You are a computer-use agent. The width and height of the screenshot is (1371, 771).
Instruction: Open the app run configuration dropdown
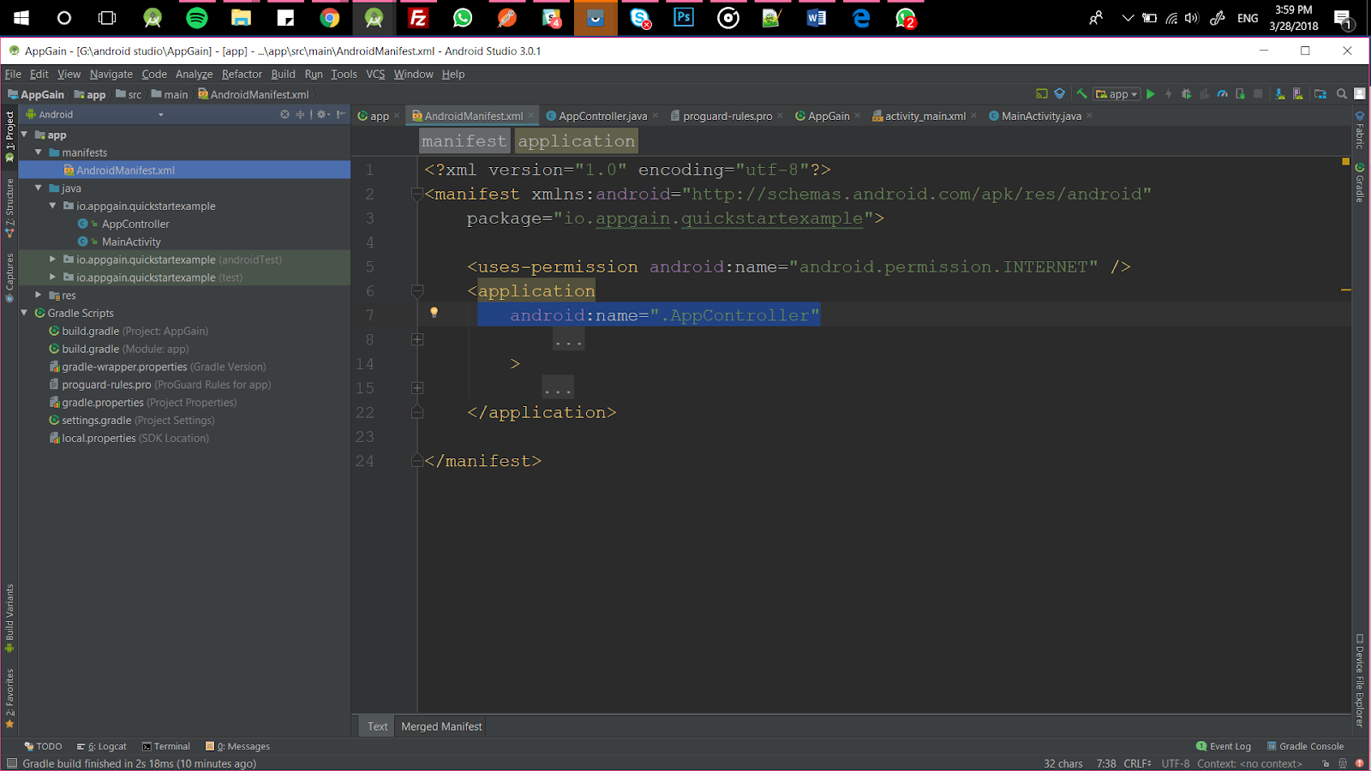click(x=1117, y=94)
